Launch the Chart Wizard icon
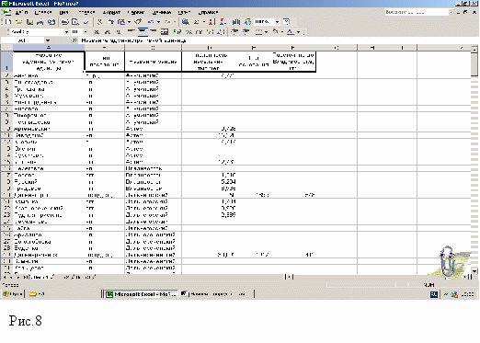480x343 pixels. pyautogui.click(x=236, y=22)
